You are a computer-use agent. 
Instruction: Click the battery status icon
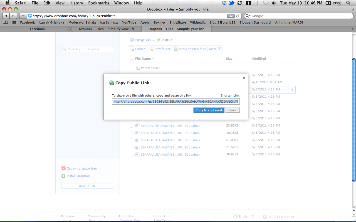click(328, 3)
